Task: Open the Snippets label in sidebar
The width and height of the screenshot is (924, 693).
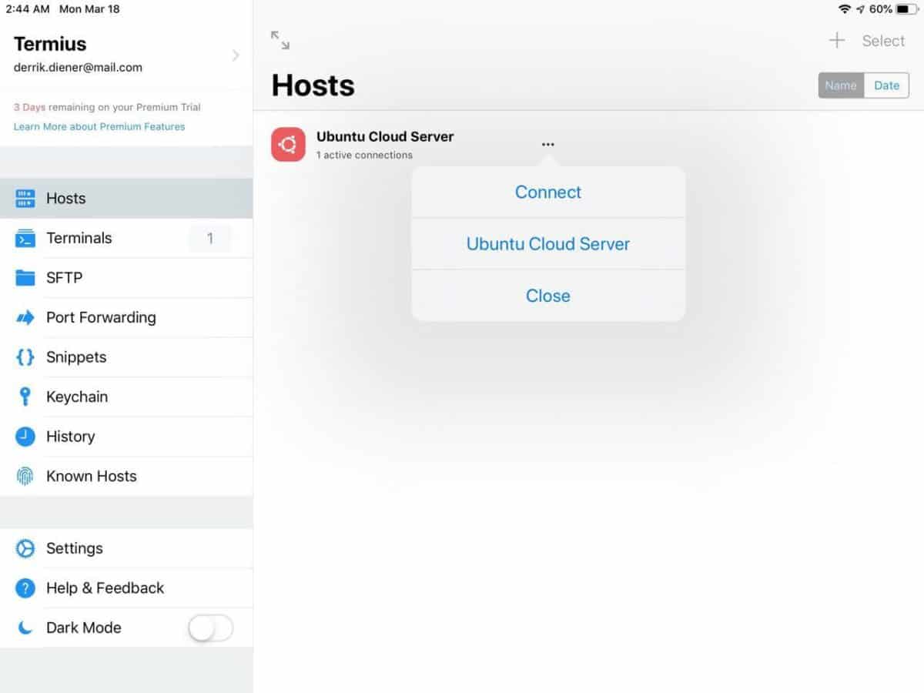Action: (76, 357)
